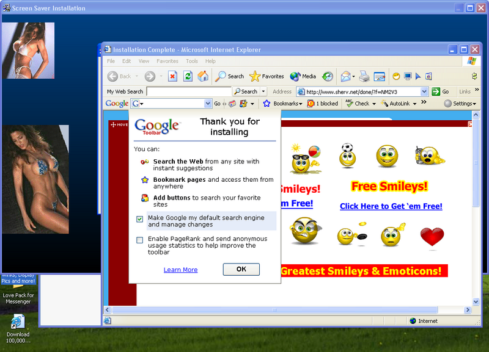Open the Mail icon dropdown arrow
489x352 pixels.
(x=354, y=77)
